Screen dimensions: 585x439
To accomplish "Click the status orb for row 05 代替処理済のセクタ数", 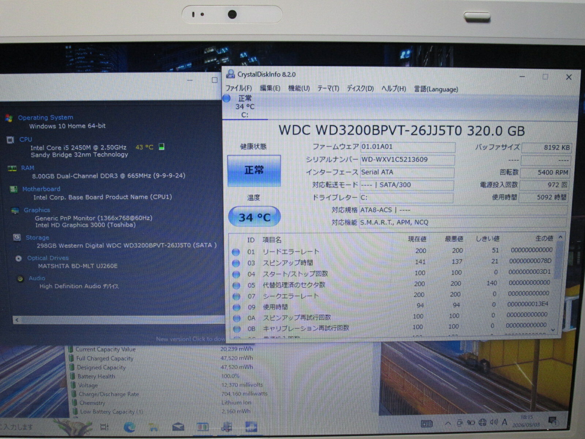I will (x=237, y=285).
